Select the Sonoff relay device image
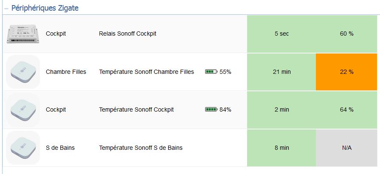Screen dimensions: 380x174 click(x=23, y=34)
